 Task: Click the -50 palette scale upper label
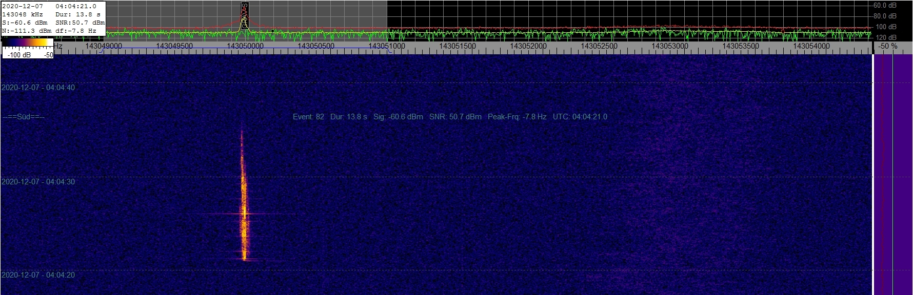49,55
